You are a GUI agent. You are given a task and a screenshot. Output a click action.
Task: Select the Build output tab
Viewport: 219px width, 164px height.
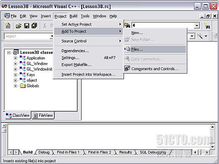[28, 152]
